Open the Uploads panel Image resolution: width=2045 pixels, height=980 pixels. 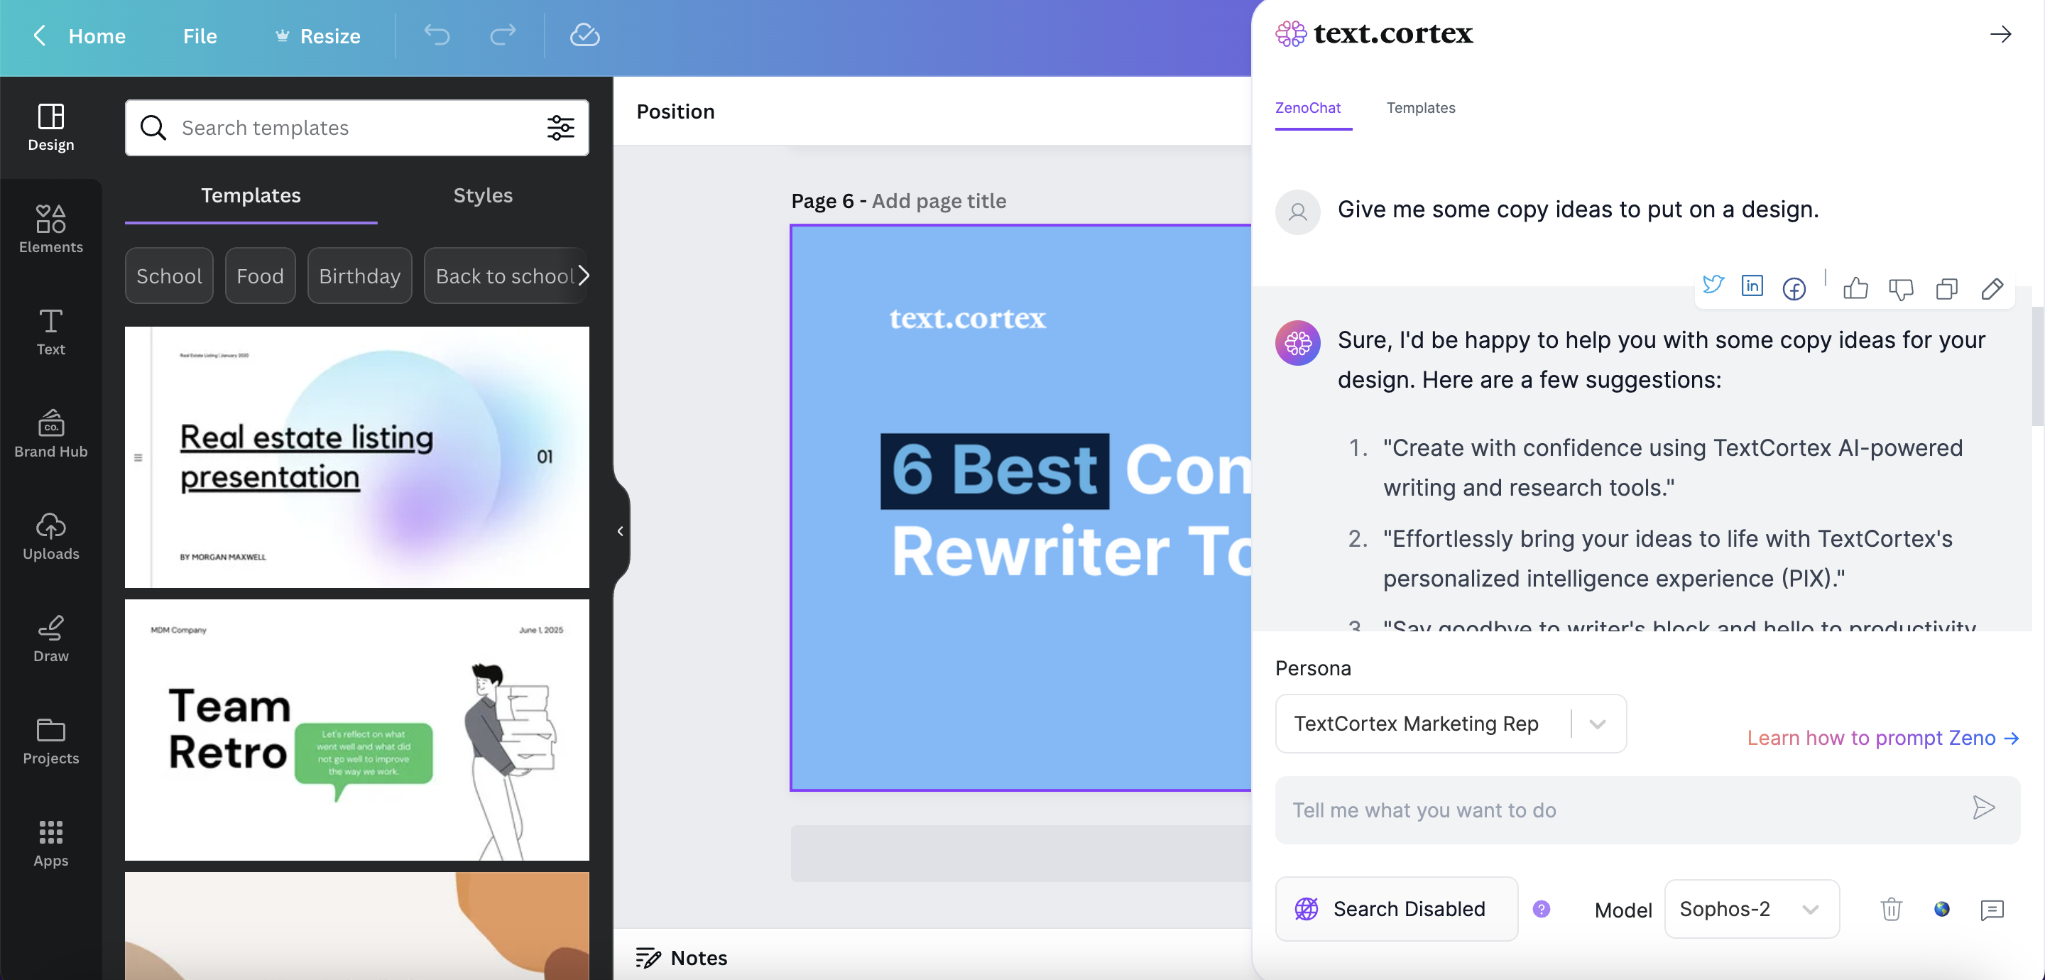click(51, 536)
